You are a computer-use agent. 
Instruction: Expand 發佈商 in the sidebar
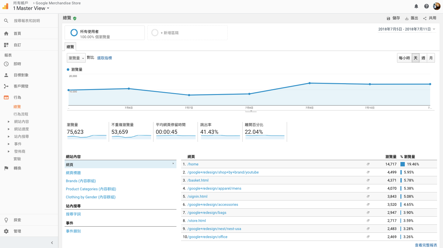(9, 151)
